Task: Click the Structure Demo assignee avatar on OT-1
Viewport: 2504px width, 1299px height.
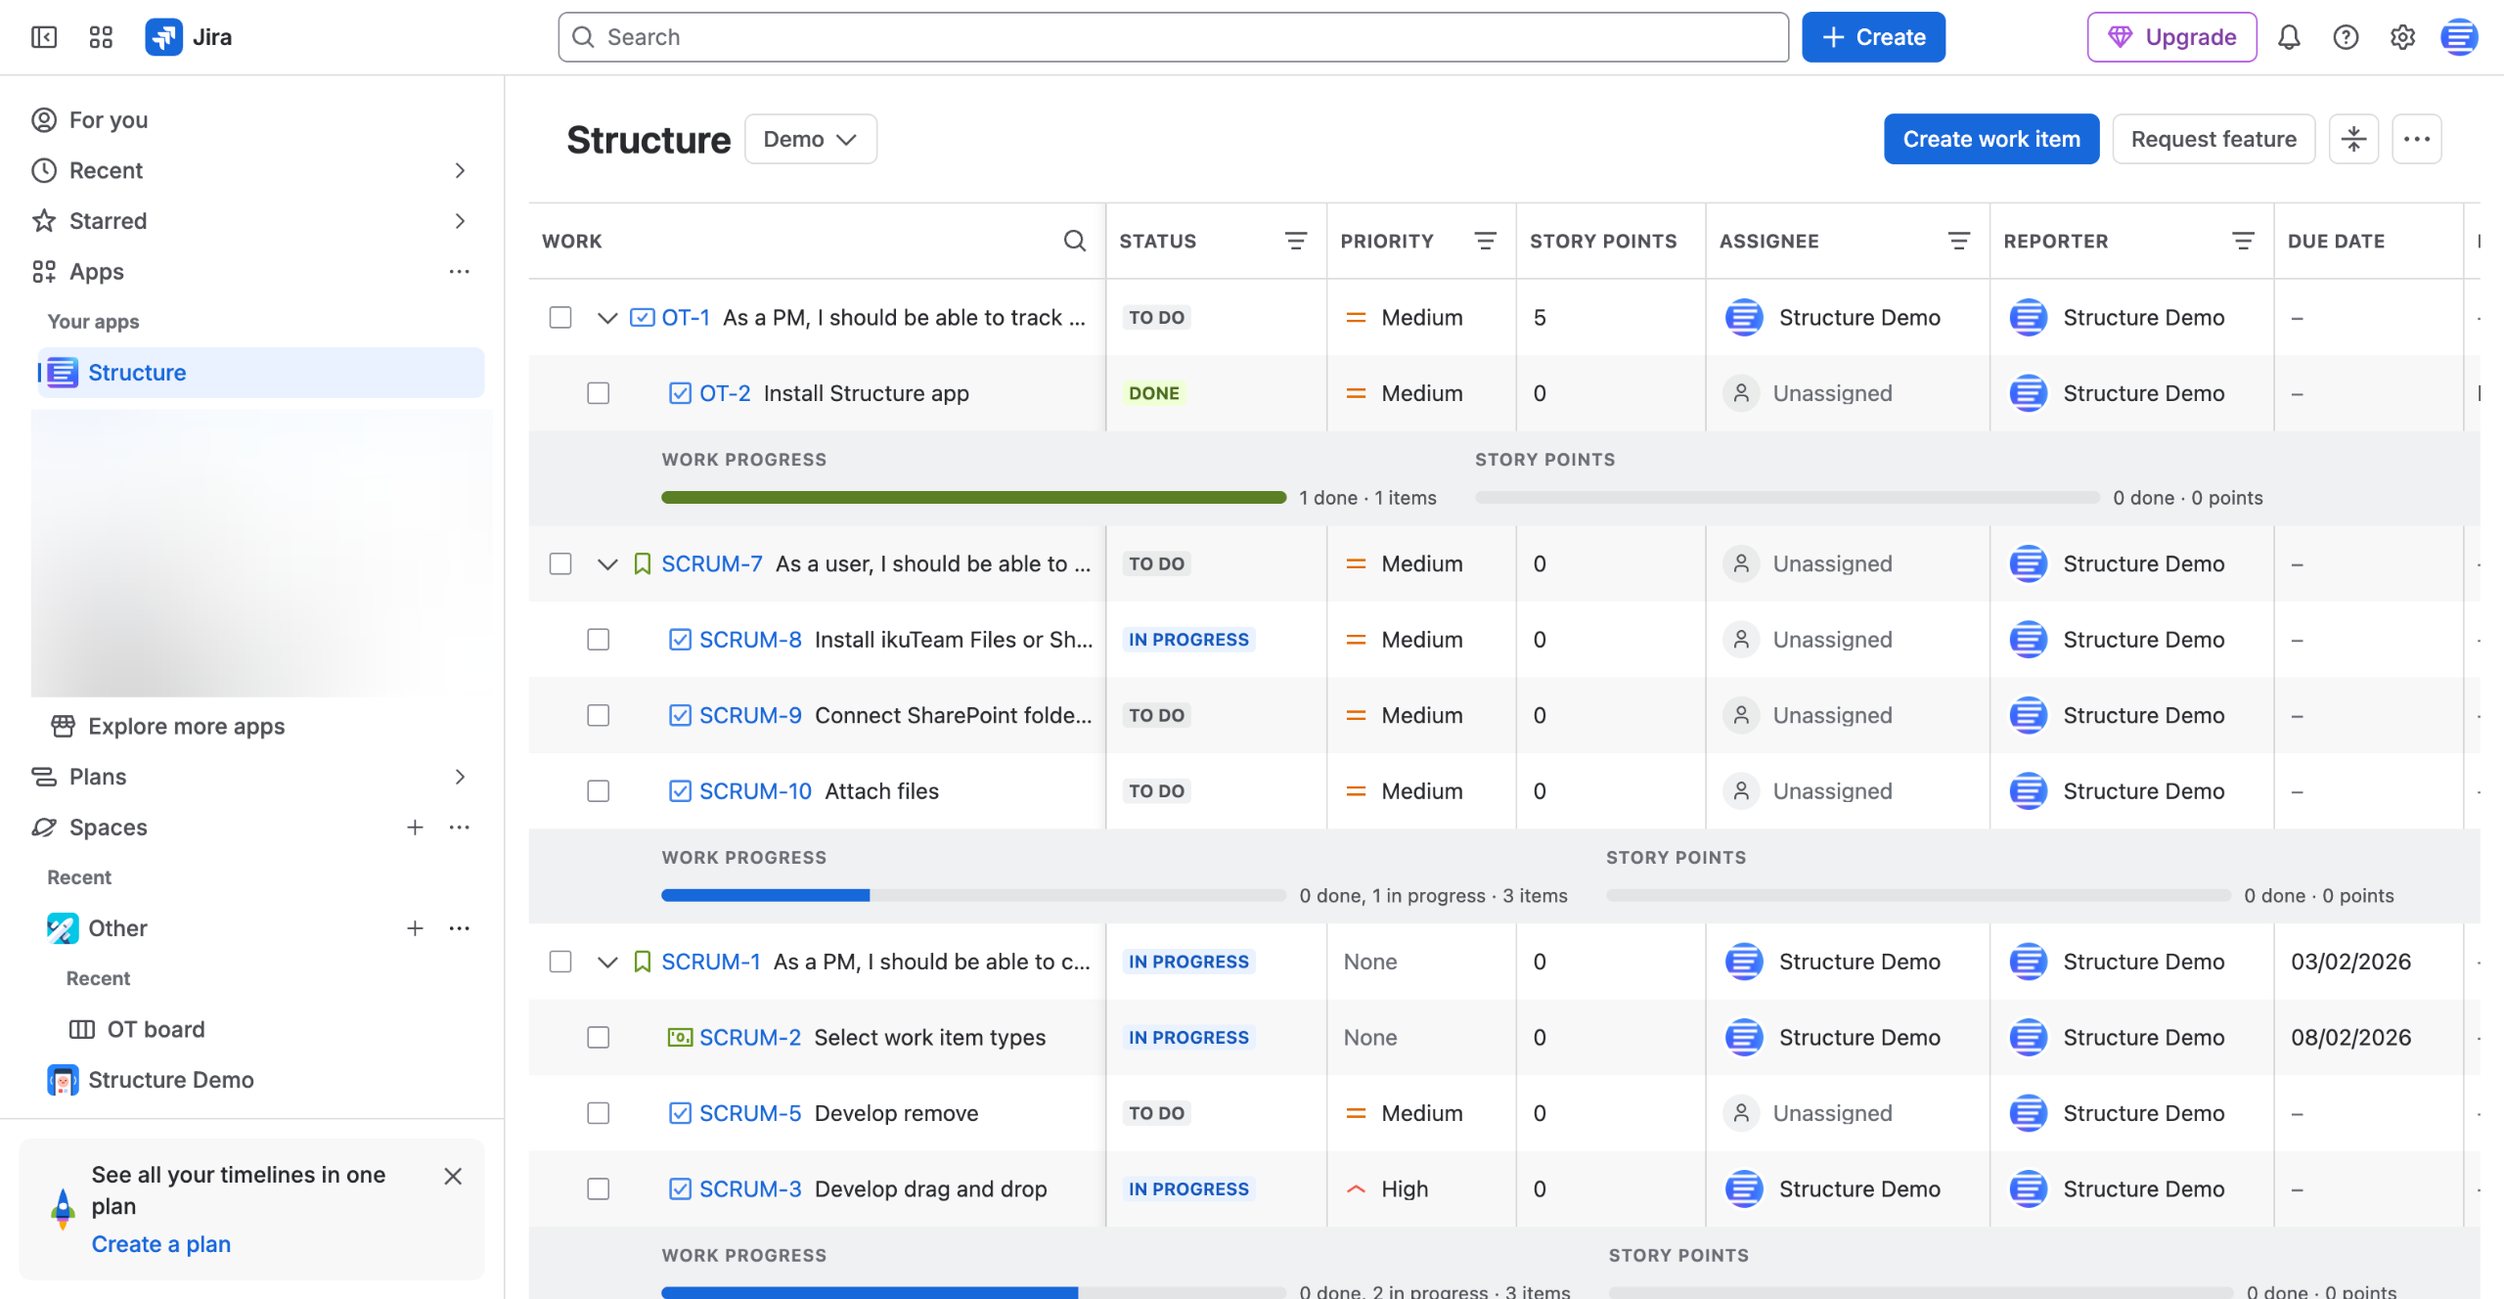Action: point(1744,318)
